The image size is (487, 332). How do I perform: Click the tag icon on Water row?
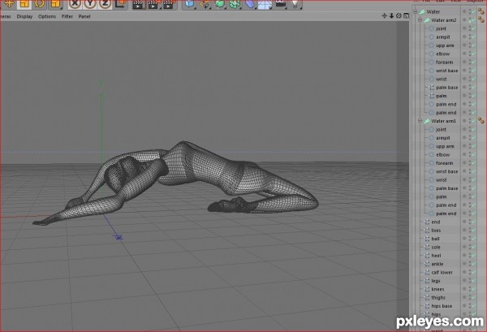481,11
